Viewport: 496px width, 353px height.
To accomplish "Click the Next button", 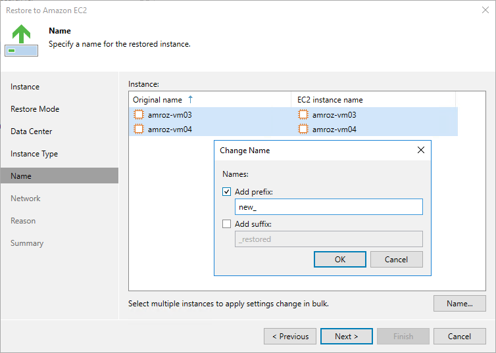I will 346,337.
